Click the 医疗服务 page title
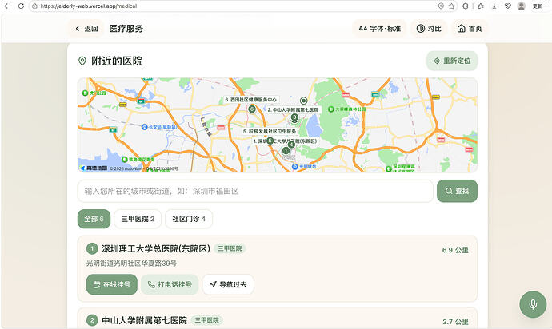 coord(126,29)
